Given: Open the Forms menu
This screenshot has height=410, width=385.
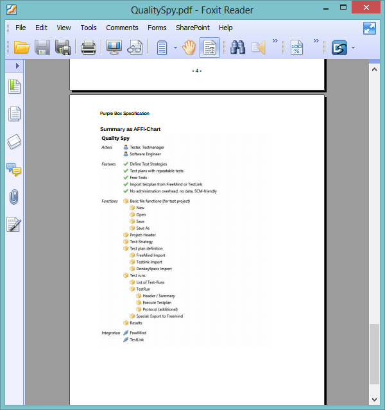Looking at the screenshot, I should [x=157, y=28].
